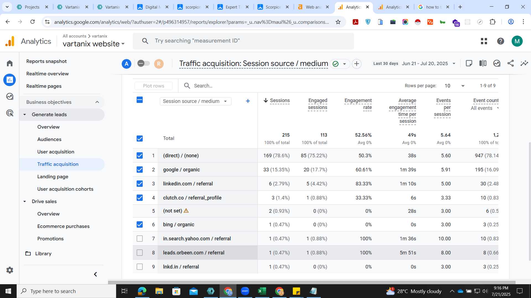Open the Insights speedometer icon
531x298 pixels.
click(497, 63)
